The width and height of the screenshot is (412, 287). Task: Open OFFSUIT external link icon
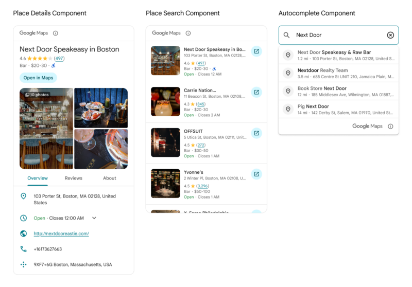256,133
